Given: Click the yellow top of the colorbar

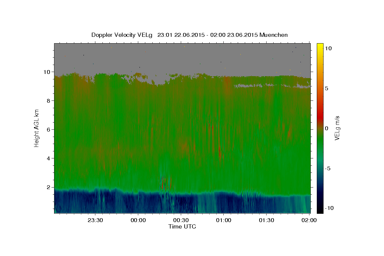Looking at the screenshot, I should coord(320,46).
